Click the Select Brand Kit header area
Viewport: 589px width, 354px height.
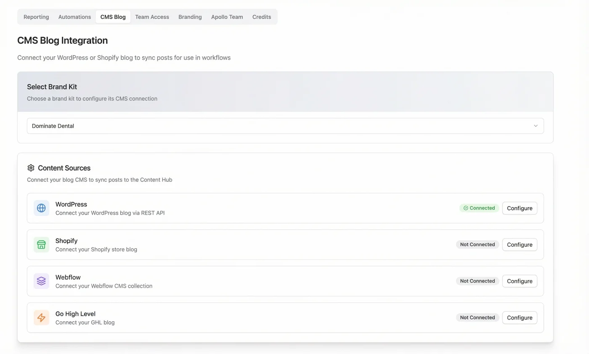(52, 87)
